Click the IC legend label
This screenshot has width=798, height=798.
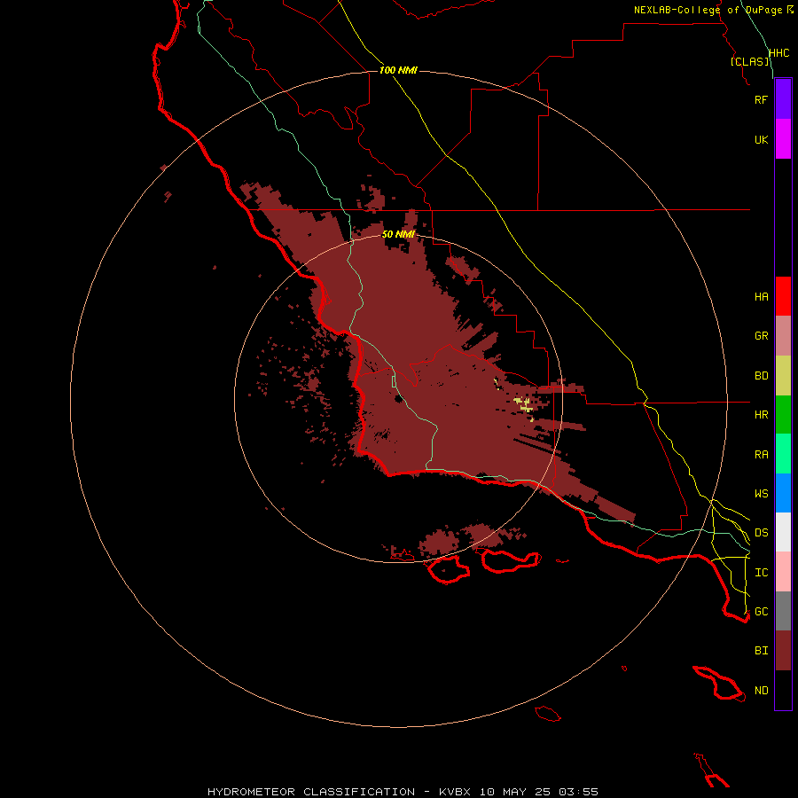(761, 573)
